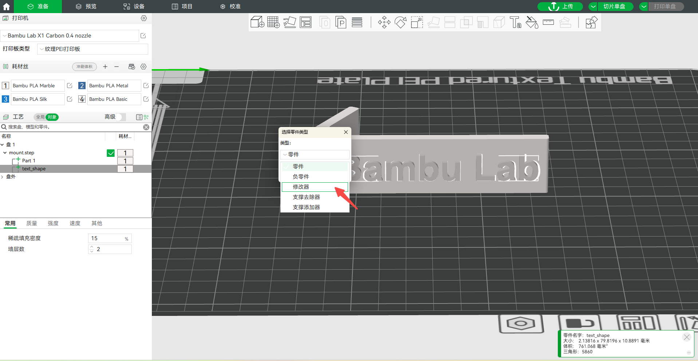Choose the Support enforcer option
Screen dimensions: 698x361
315,207
